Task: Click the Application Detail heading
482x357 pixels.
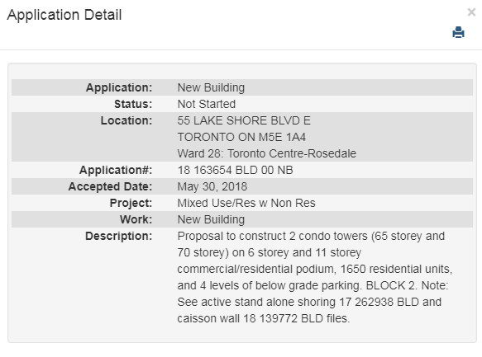Action: pos(64,15)
